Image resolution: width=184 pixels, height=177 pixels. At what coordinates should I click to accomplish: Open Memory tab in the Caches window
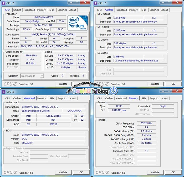coord(134,10)
